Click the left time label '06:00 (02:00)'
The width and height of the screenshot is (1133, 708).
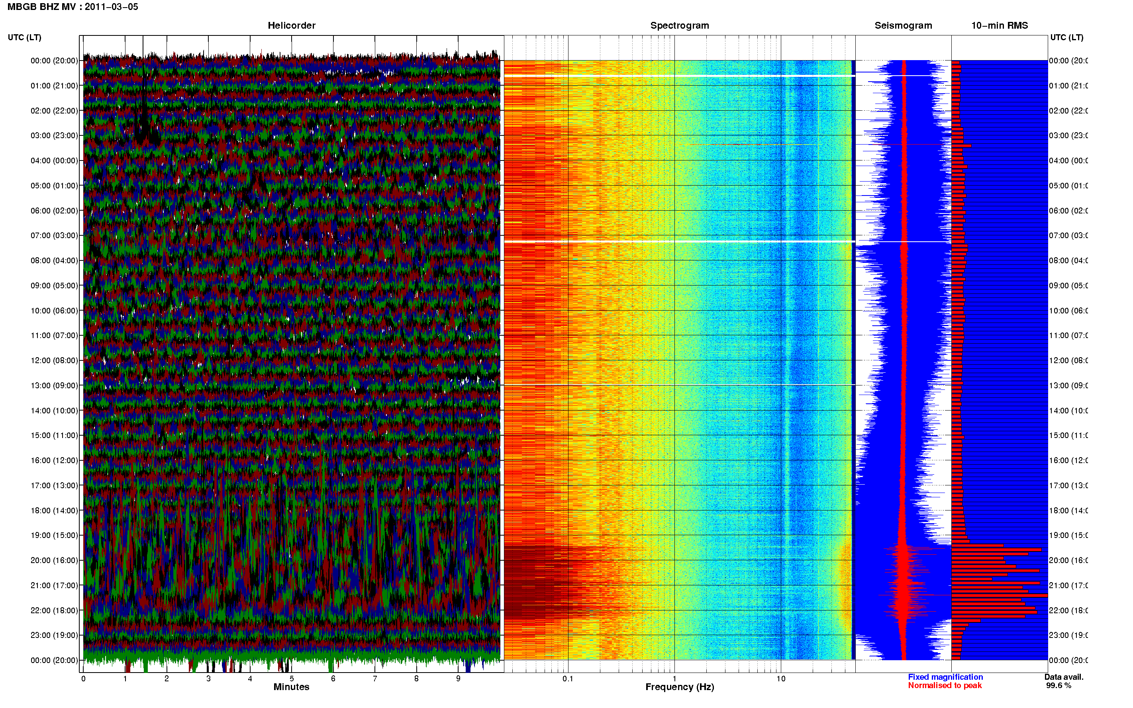click(54, 210)
